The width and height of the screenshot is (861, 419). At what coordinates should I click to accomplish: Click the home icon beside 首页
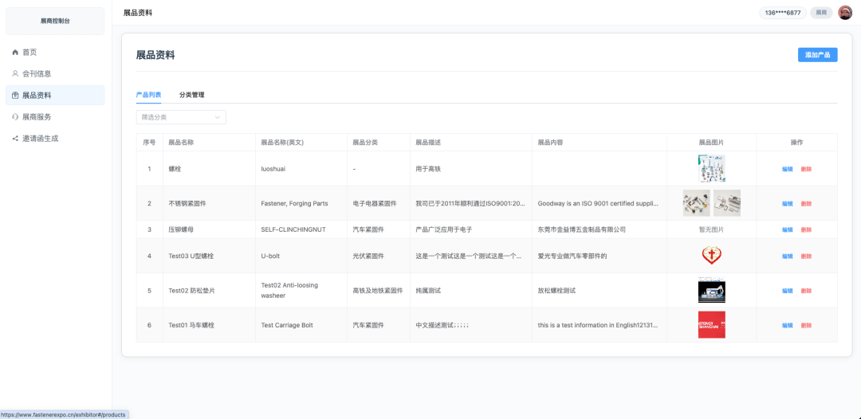15,52
